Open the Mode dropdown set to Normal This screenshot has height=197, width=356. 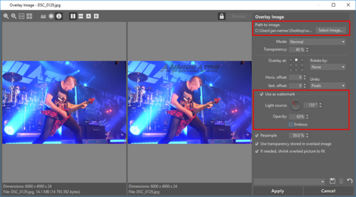tap(317, 42)
